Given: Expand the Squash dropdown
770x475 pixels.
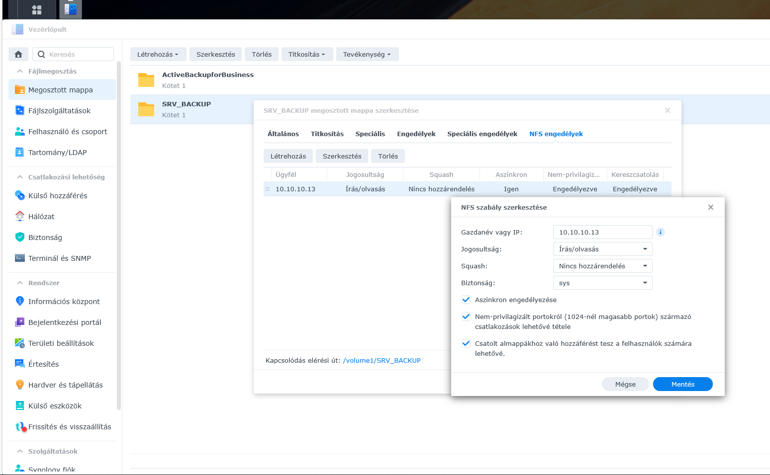Looking at the screenshot, I should [x=602, y=266].
